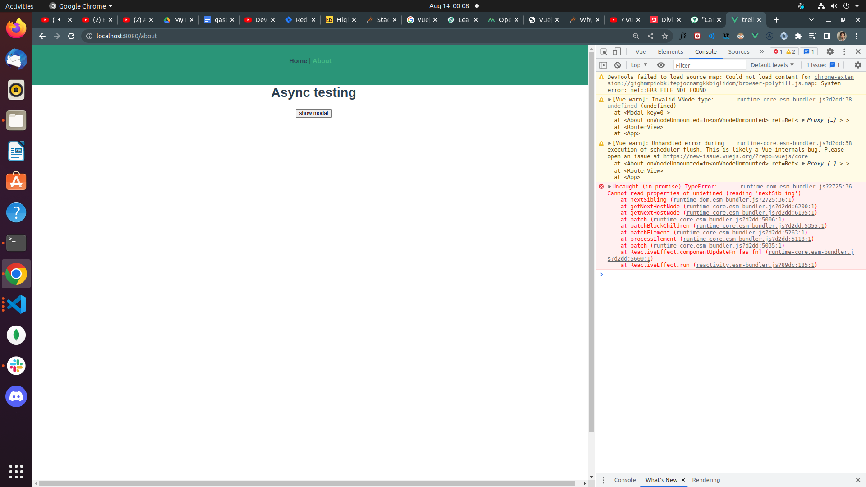
Task: Open a new browser tab
Action: [x=776, y=20]
